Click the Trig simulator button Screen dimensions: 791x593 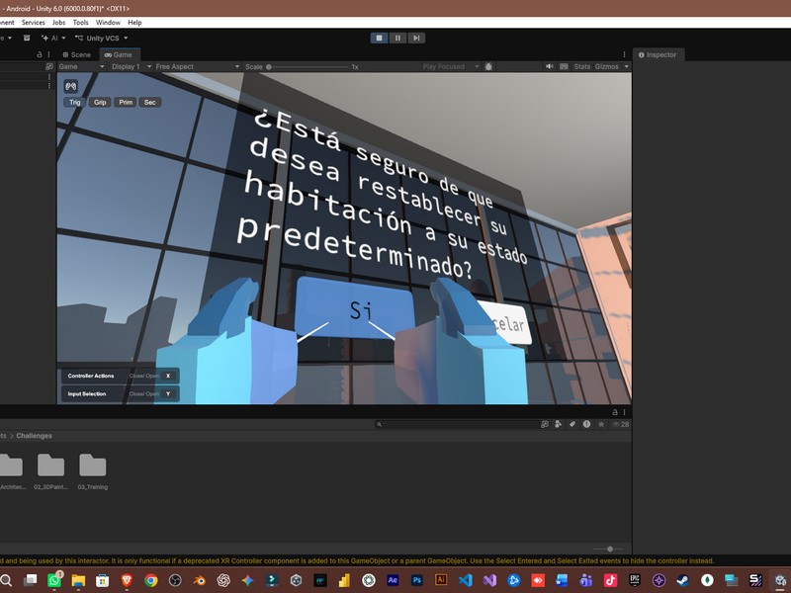coord(75,102)
